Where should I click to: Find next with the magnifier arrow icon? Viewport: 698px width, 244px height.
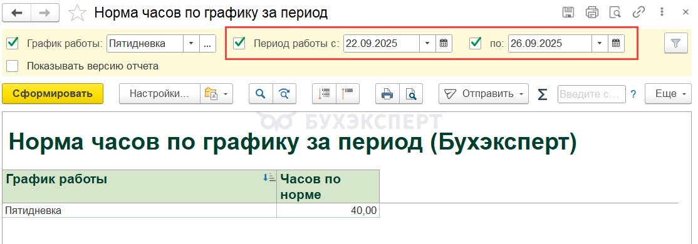coord(284,94)
